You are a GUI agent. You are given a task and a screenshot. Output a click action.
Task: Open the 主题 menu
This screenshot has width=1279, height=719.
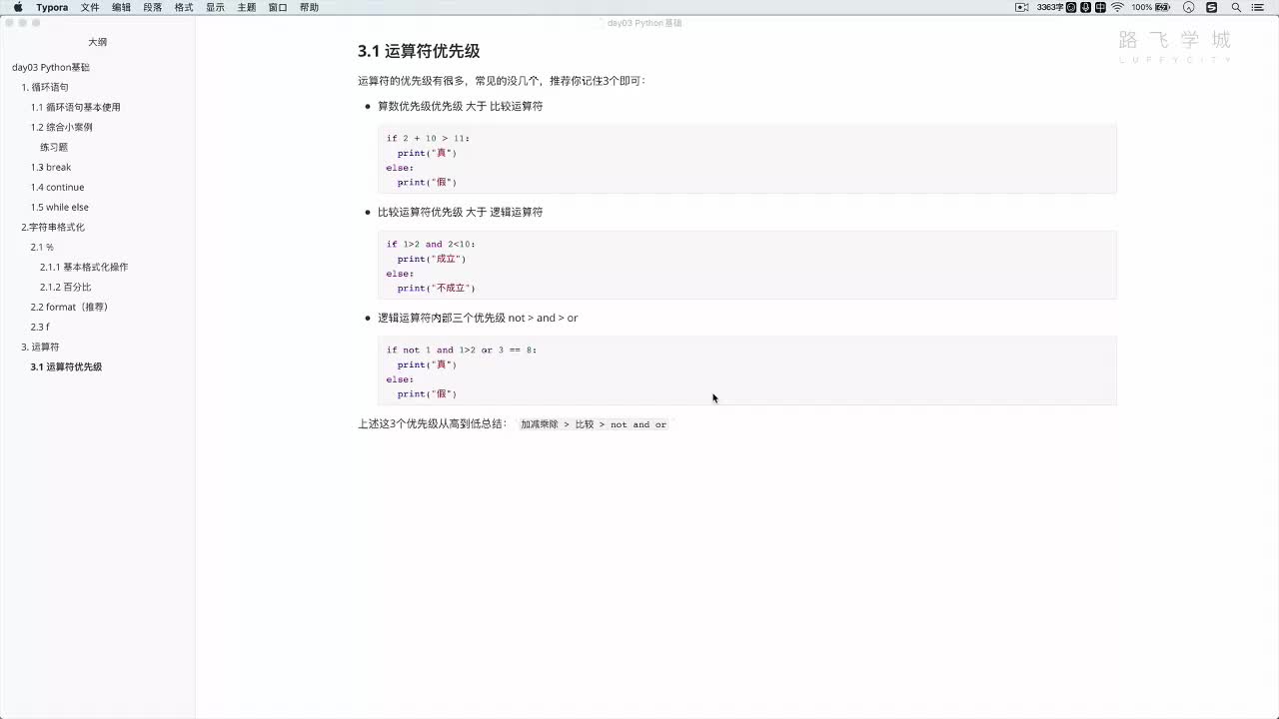[x=246, y=7]
